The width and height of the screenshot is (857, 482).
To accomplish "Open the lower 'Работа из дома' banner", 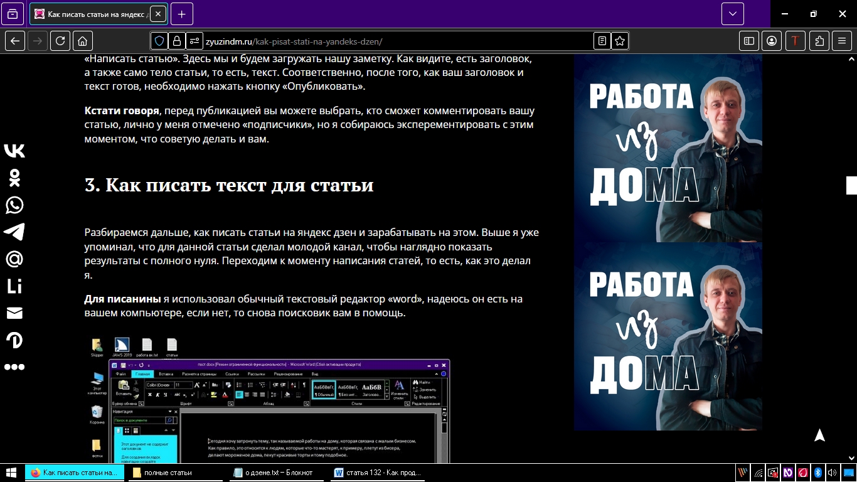I will point(668,336).
